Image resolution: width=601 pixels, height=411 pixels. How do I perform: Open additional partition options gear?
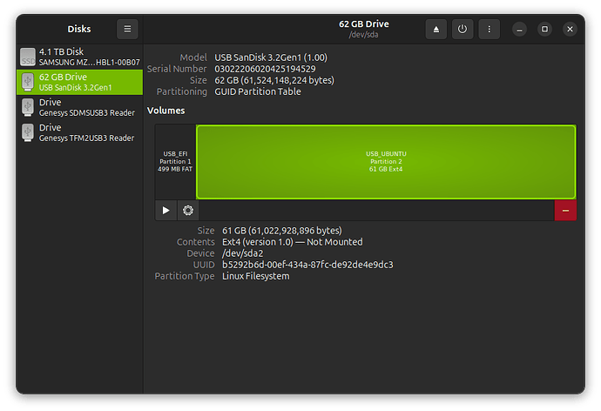click(x=188, y=210)
